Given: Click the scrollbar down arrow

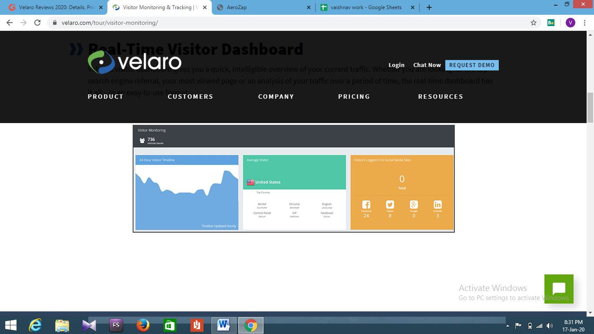Looking at the screenshot, I should coord(590,312).
